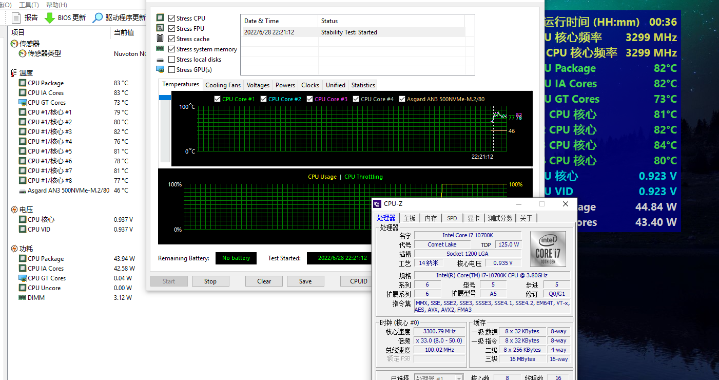Click the DIMM memory module icon
Viewport: 719px width, 380px height.
23,297
